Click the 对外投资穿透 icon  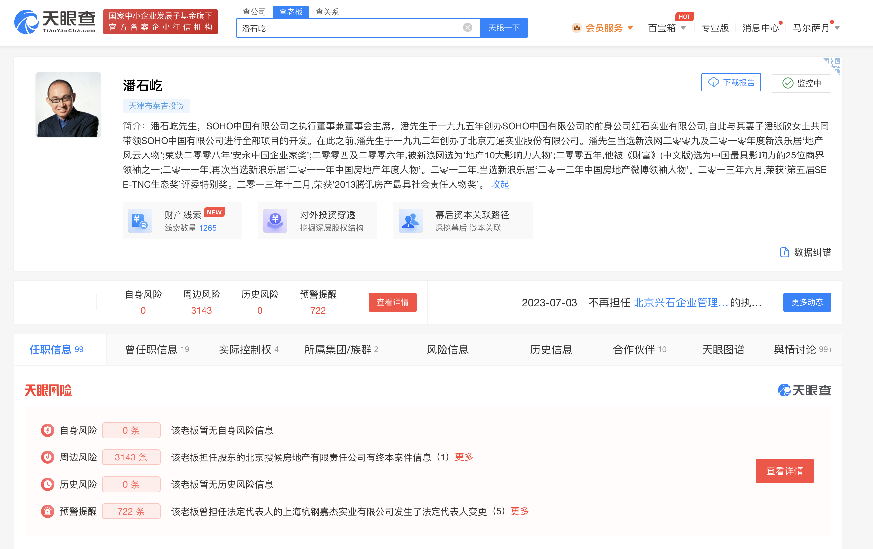275,221
